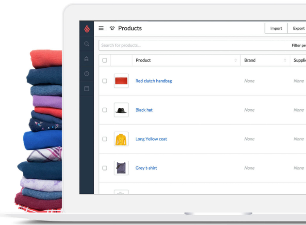Check the Red clutch handbag row checkbox
Image resolution: width=306 pixels, height=225 pixels.
tap(105, 81)
